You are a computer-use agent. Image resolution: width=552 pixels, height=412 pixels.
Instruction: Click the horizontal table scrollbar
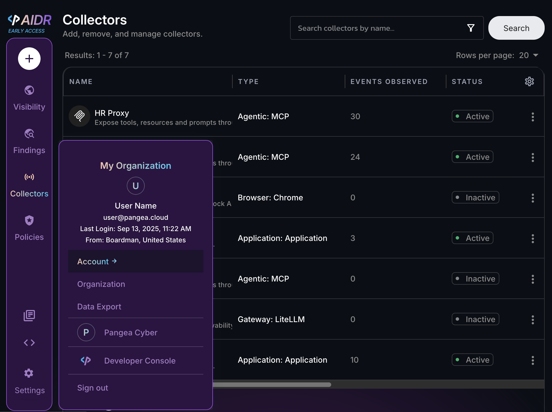pyautogui.click(x=272, y=385)
